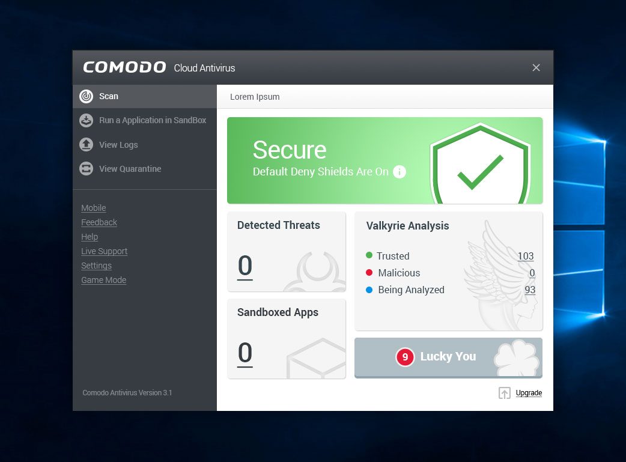Click the Being Analyzed label
This screenshot has width=626, height=462.
(x=411, y=290)
